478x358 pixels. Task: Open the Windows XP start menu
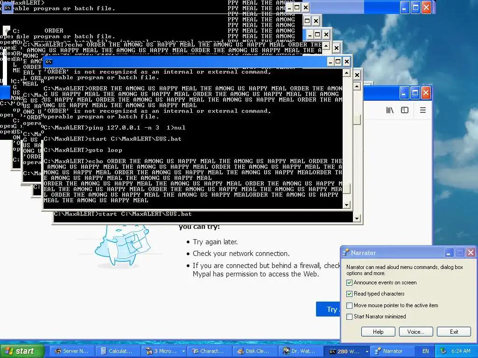click(22, 351)
